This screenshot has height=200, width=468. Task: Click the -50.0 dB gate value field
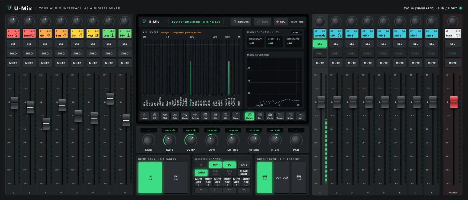[170, 130]
